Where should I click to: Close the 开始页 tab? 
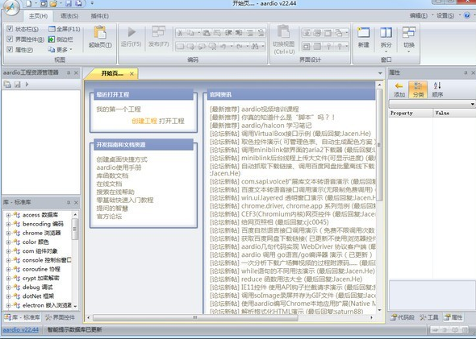pos(132,73)
